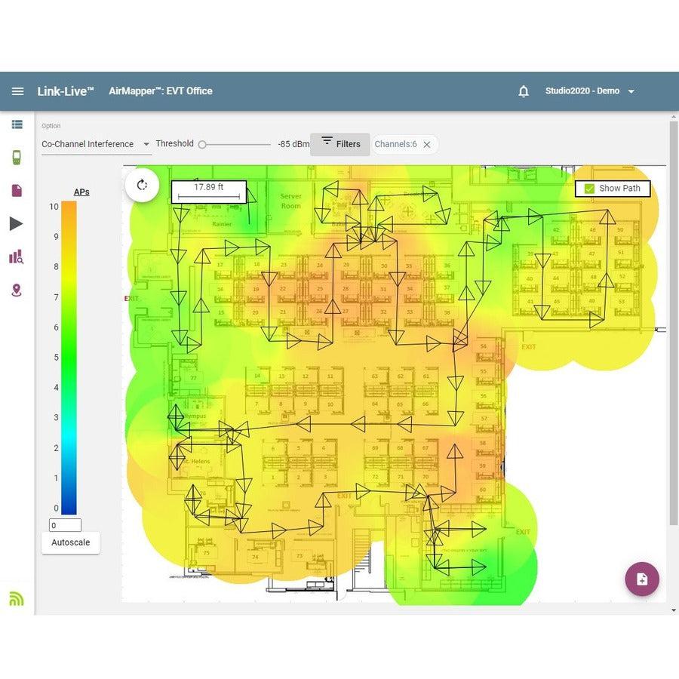Open the analysis bar chart icon
The height and width of the screenshot is (679, 679).
17,257
